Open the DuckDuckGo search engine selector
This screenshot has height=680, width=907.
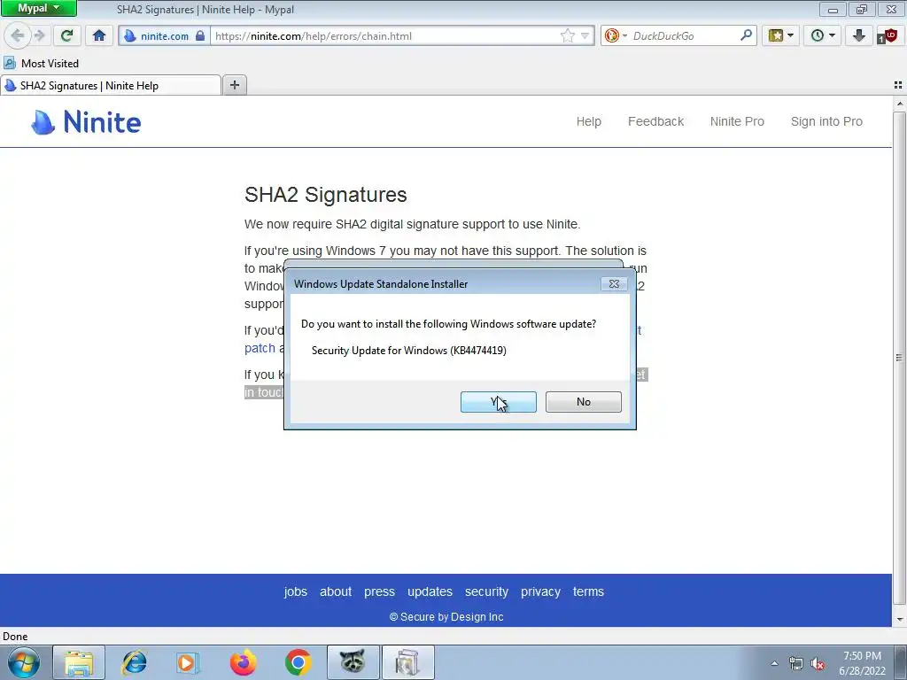tap(615, 35)
